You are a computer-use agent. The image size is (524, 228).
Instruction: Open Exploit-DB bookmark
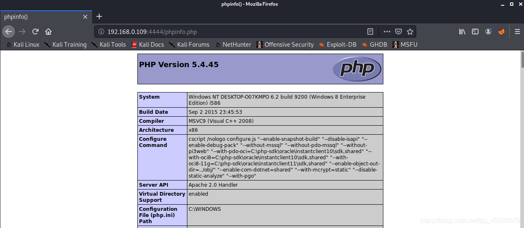337,45
